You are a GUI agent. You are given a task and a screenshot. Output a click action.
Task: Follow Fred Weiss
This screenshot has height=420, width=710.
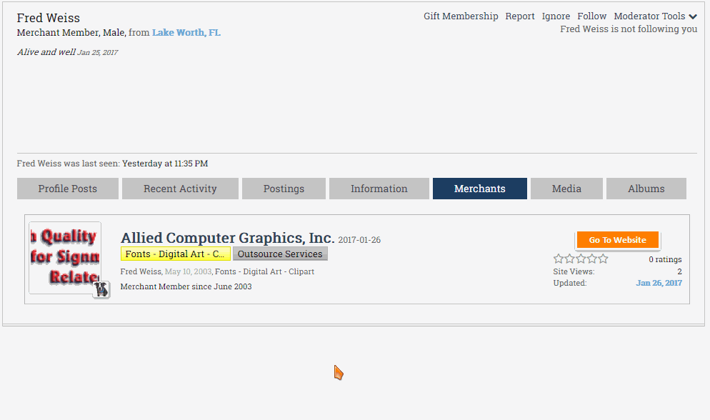coord(591,16)
